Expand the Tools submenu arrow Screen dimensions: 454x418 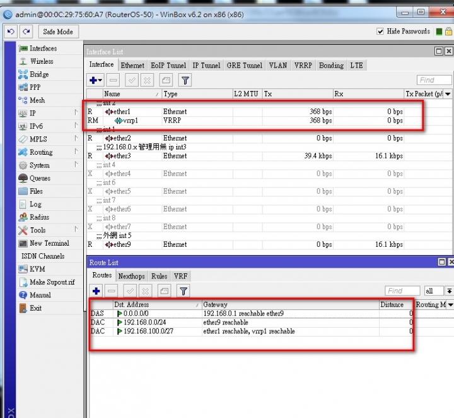click(76, 229)
